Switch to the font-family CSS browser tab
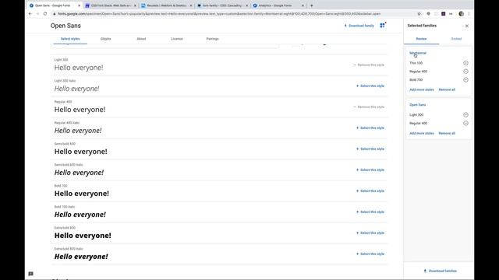 [222, 5]
